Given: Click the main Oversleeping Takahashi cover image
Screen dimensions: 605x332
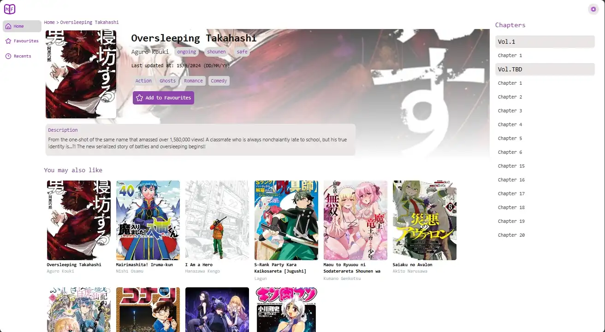Looking at the screenshot, I should pyautogui.click(x=81, y=74).
